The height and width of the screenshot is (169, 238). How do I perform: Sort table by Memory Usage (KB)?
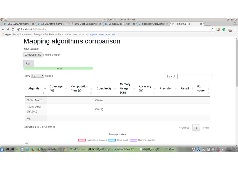pos(126,88)
